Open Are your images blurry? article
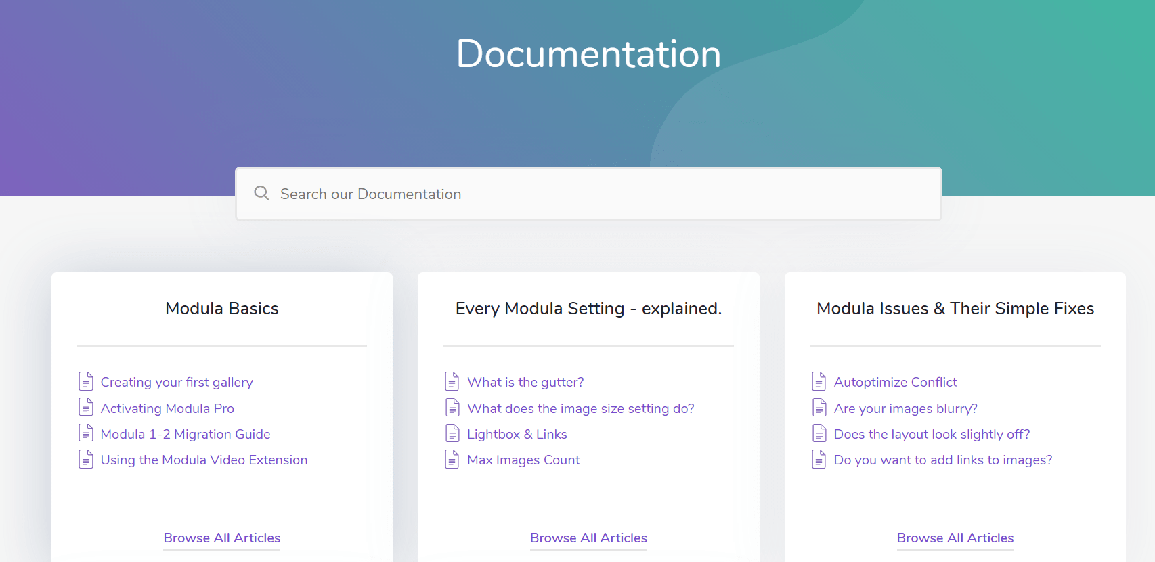This screenshot has height=562, width=1155. click(906, 408)
